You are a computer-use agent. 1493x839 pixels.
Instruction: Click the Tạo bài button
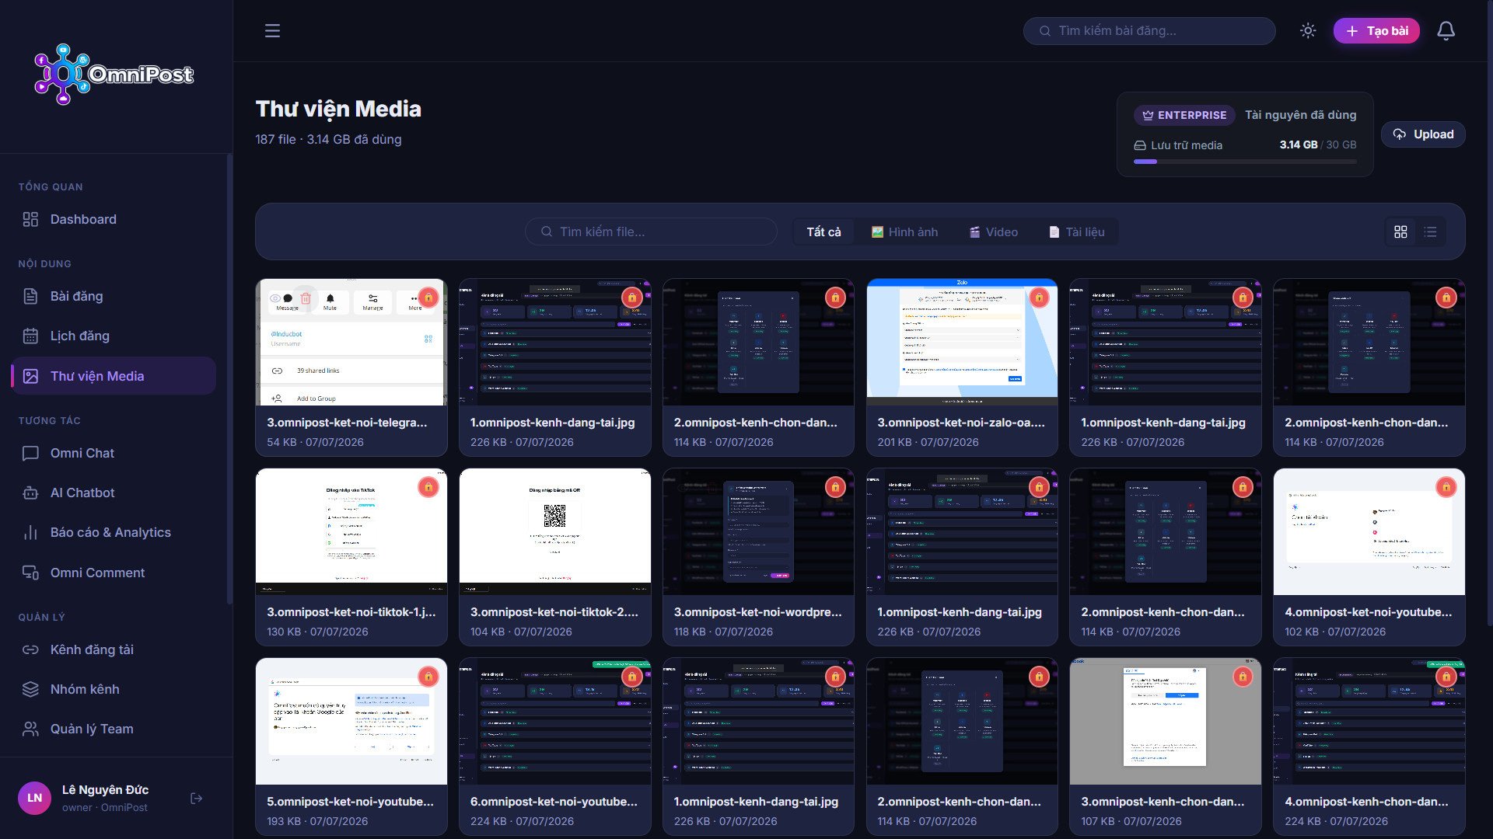pos(1376,31)
